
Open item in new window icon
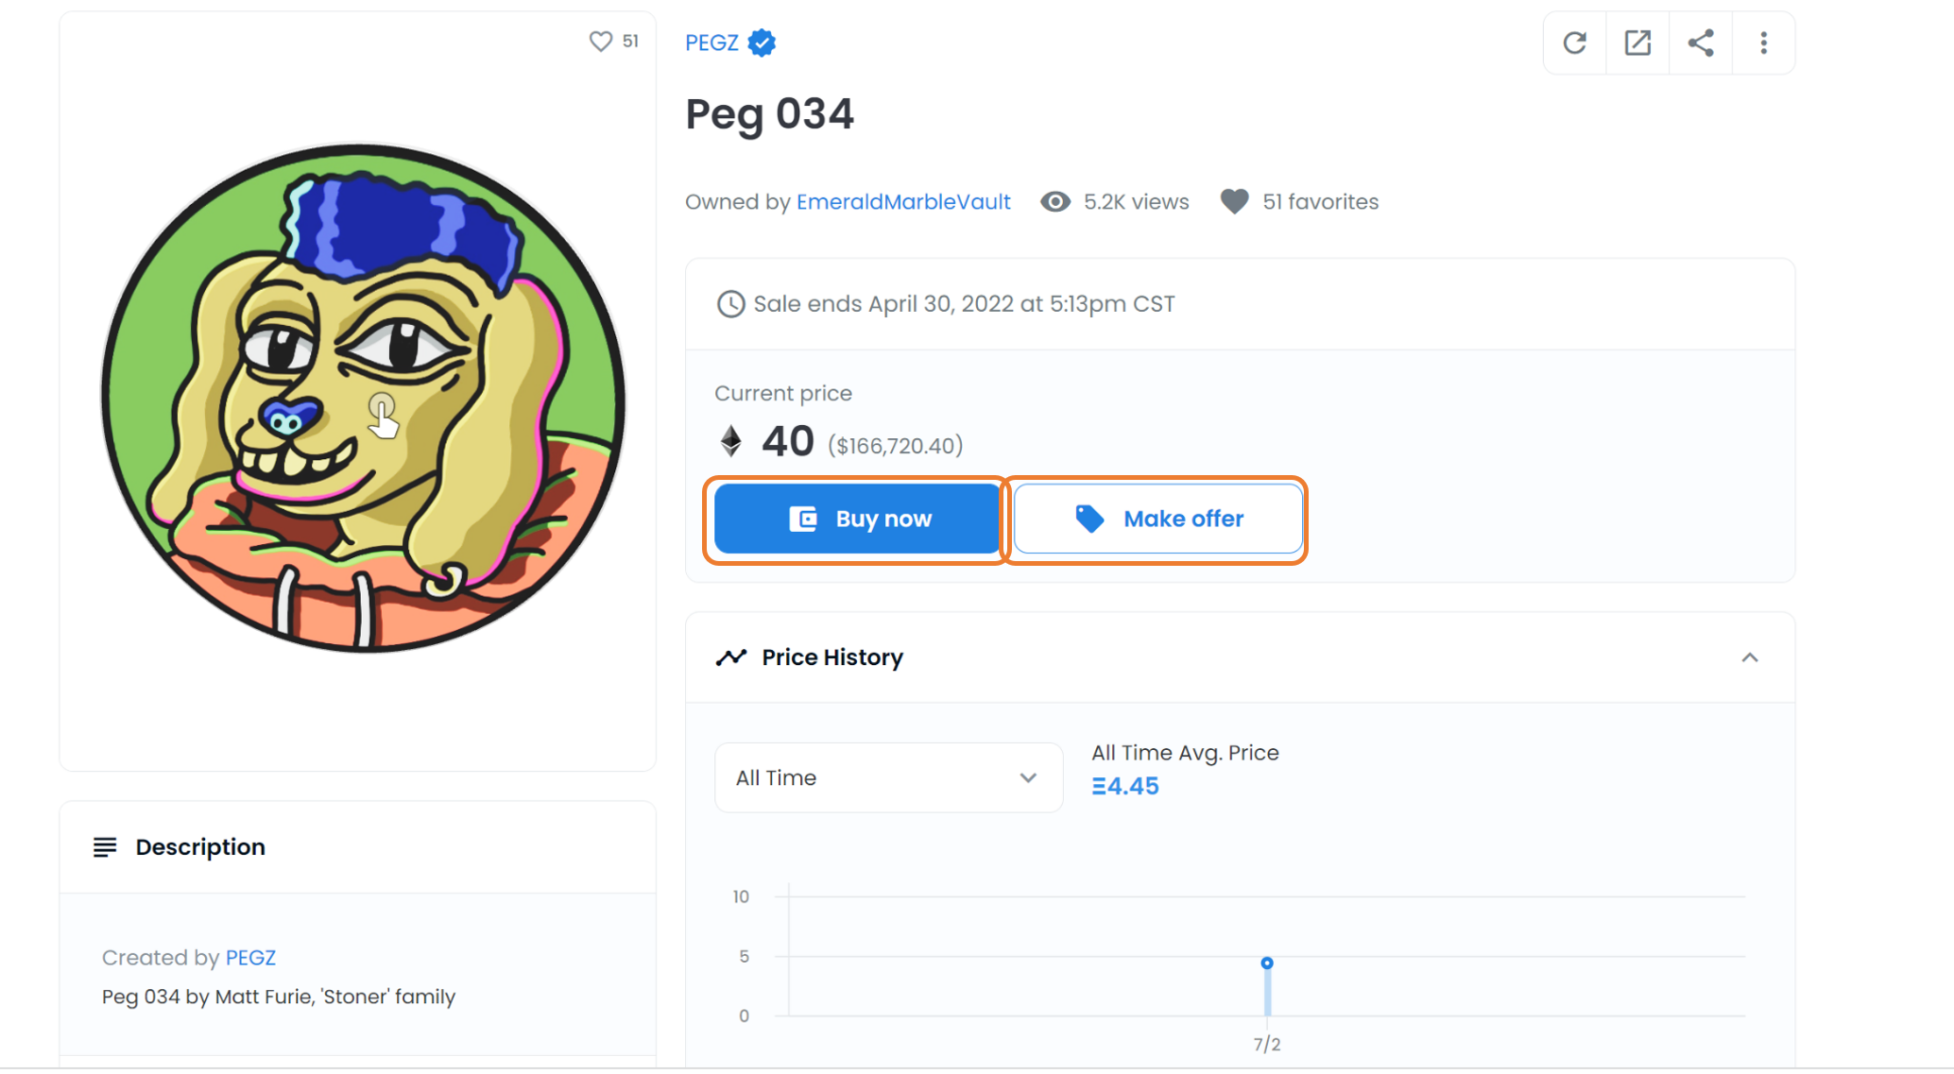coord(1637,43)
